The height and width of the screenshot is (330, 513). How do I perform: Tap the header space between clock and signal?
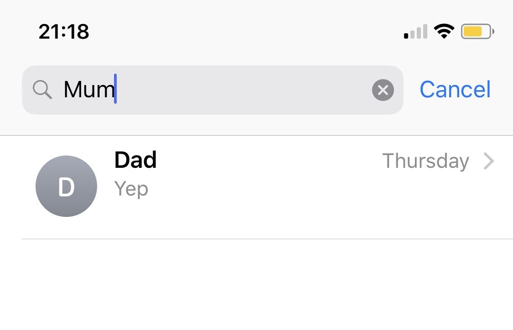click(x=246, y=32)
